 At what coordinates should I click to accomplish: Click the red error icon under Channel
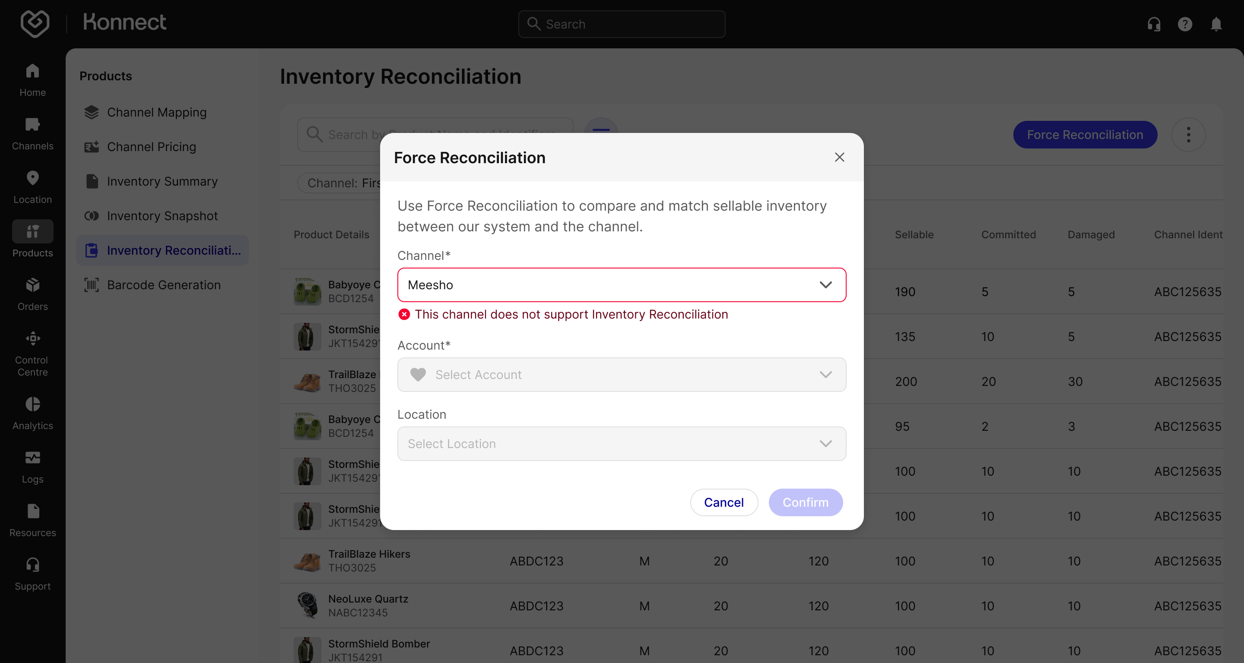click(x=404, y=314)
